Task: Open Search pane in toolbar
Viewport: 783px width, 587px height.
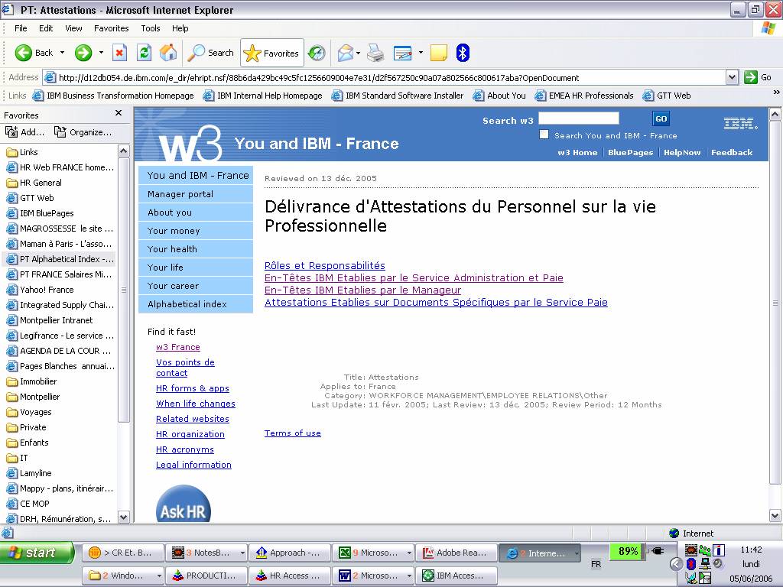Action: [210, 53]
